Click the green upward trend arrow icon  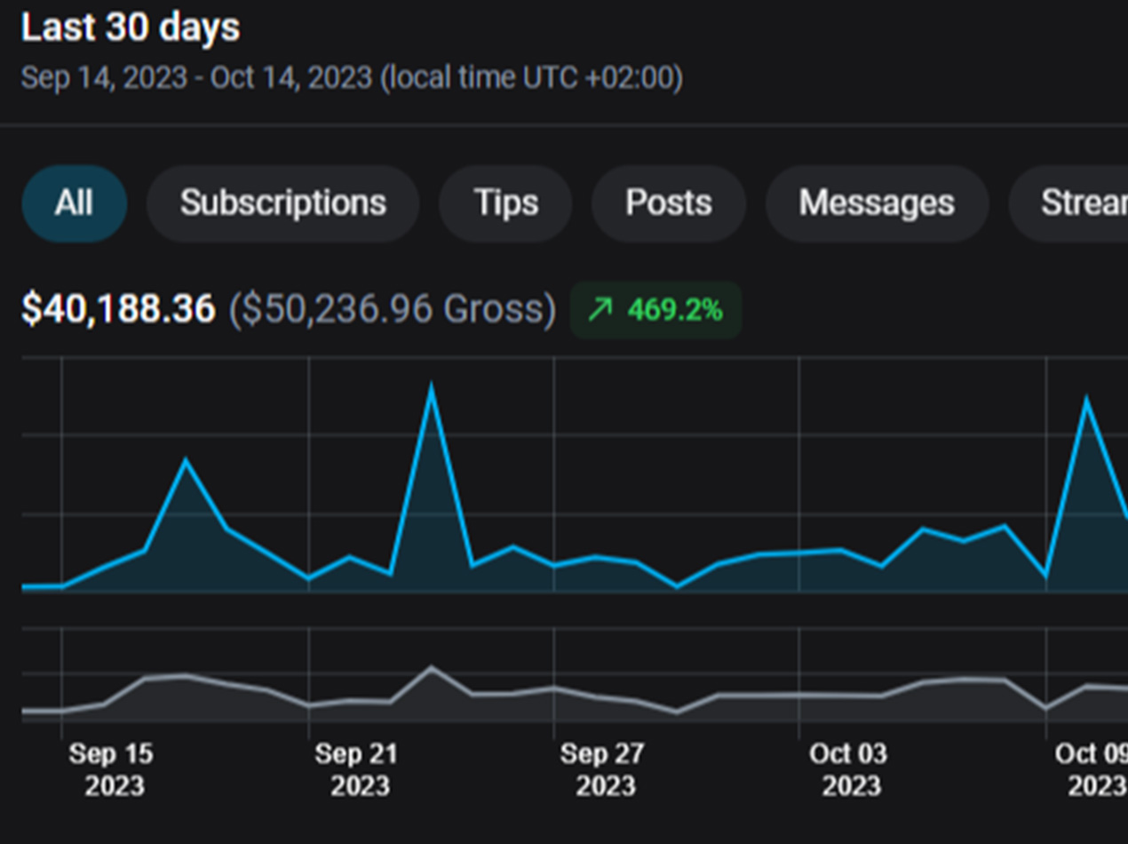[600, 310]
